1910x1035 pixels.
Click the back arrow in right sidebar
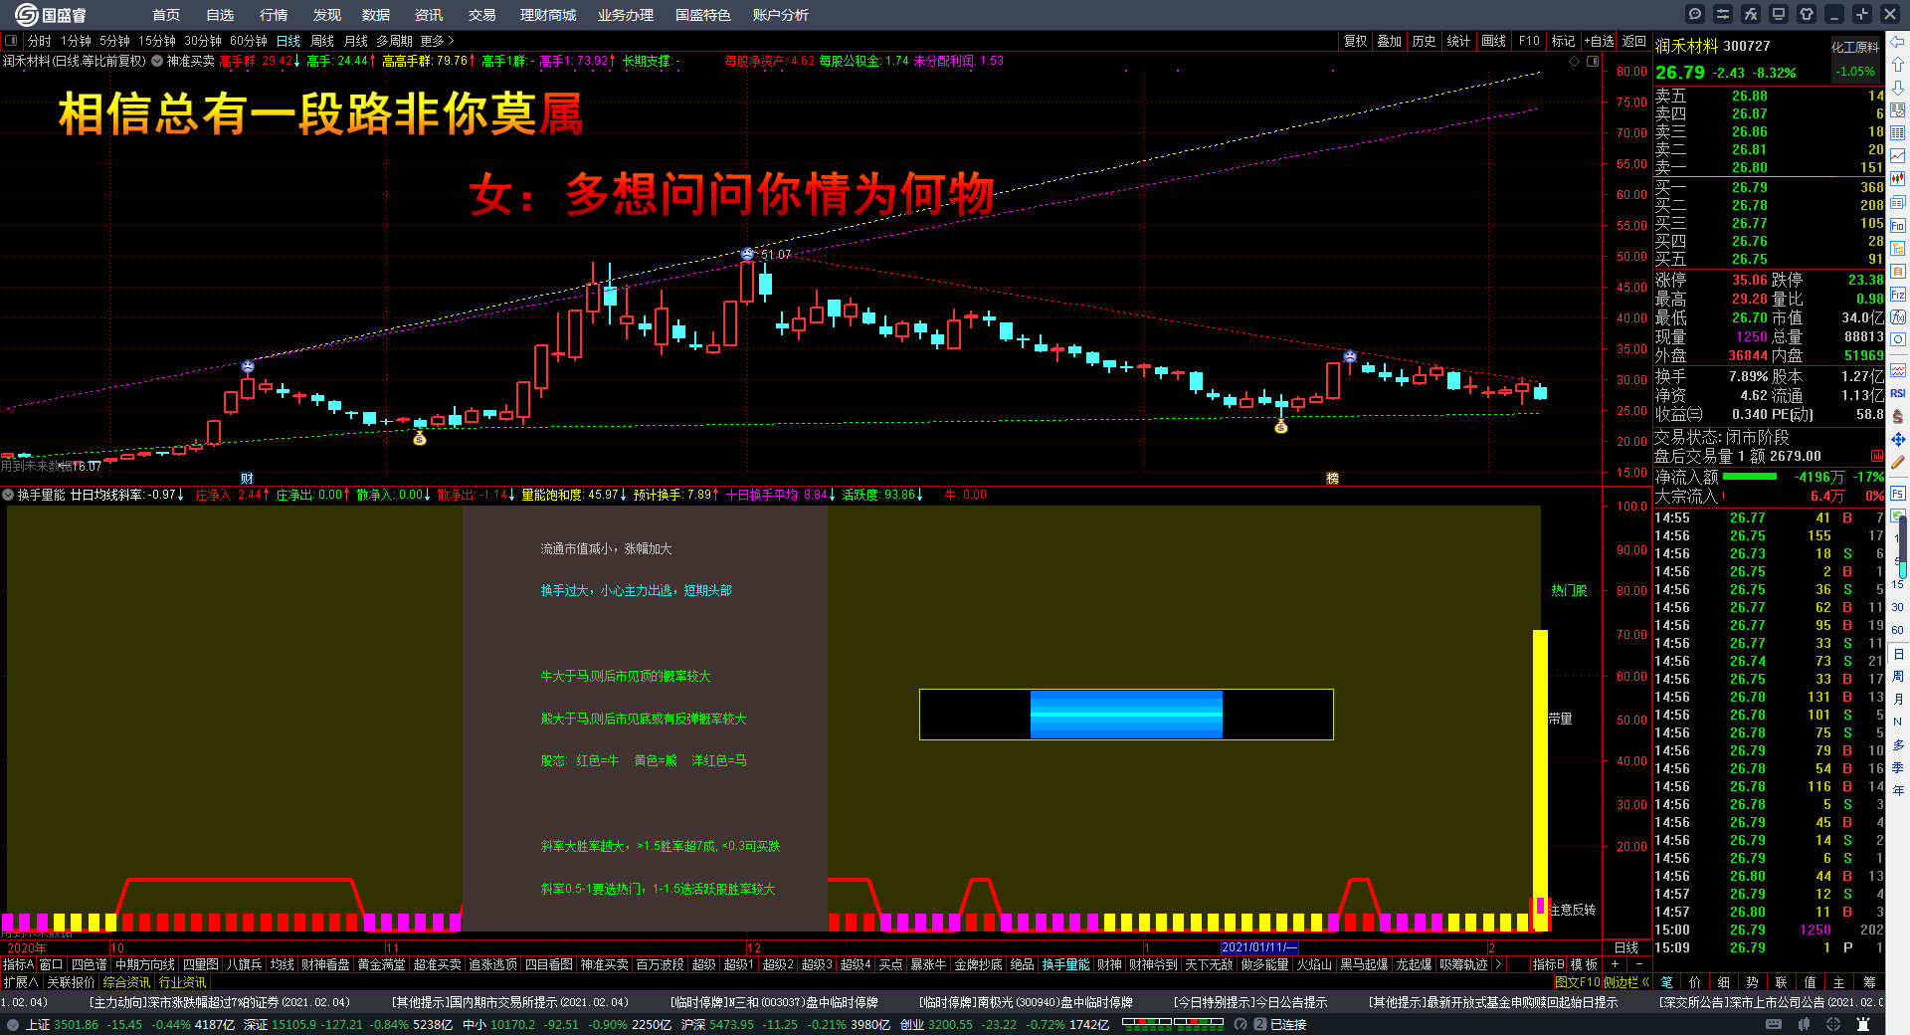[x=1898, y=42]
